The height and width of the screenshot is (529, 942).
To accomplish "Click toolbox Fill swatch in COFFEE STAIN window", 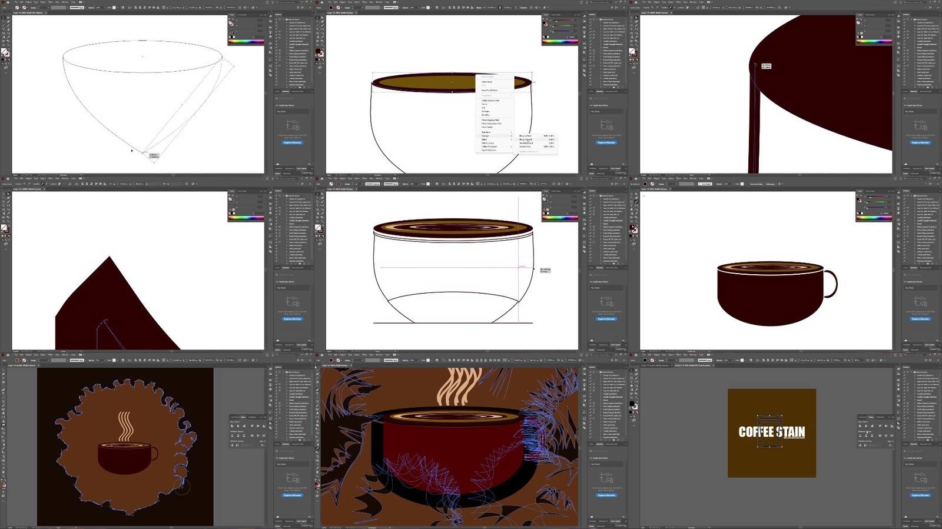I will (x=631, y=404).
